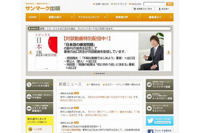Viewport: 200px width, 133px height.
Task: Select the first carousel dot
Action: tap(94, 73)
